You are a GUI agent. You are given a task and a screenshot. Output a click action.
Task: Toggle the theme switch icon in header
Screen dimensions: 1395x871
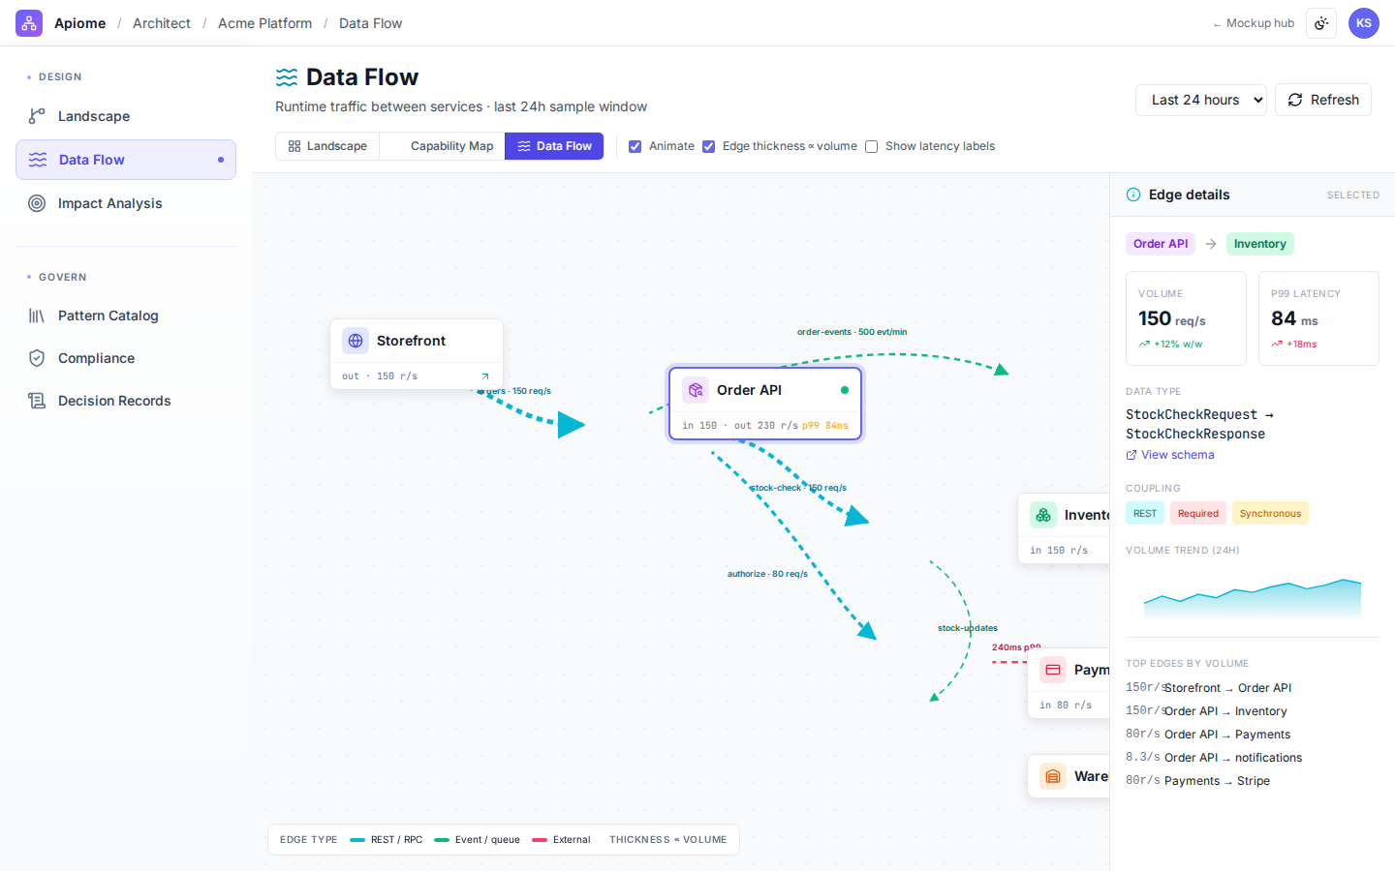click(1321, 23)
